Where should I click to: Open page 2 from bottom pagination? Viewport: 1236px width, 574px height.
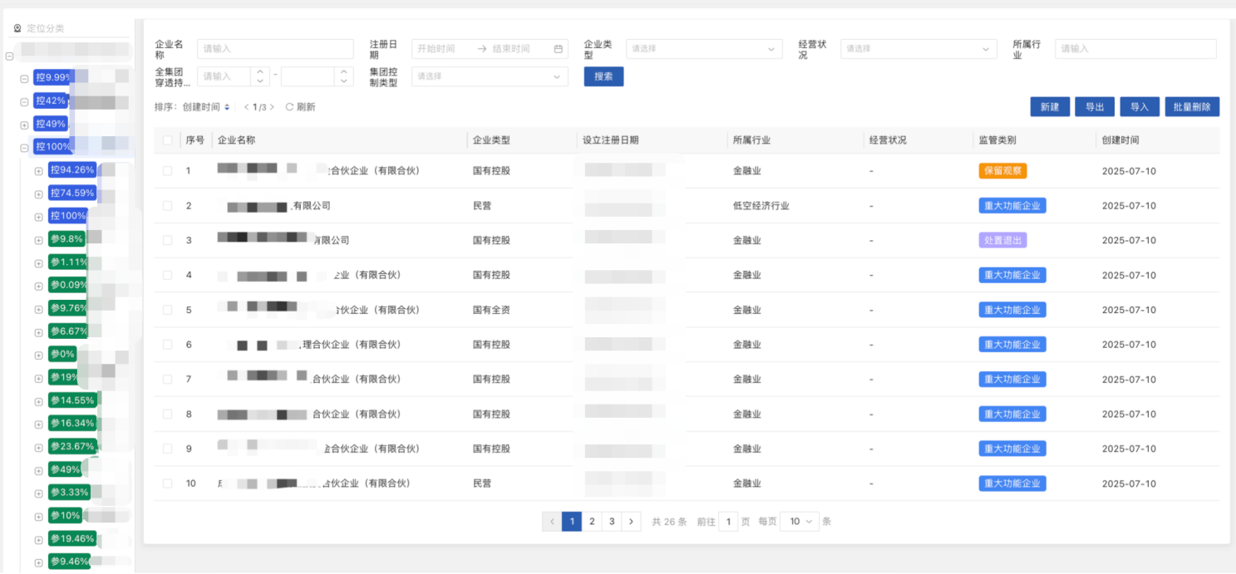tap(592, 521)
